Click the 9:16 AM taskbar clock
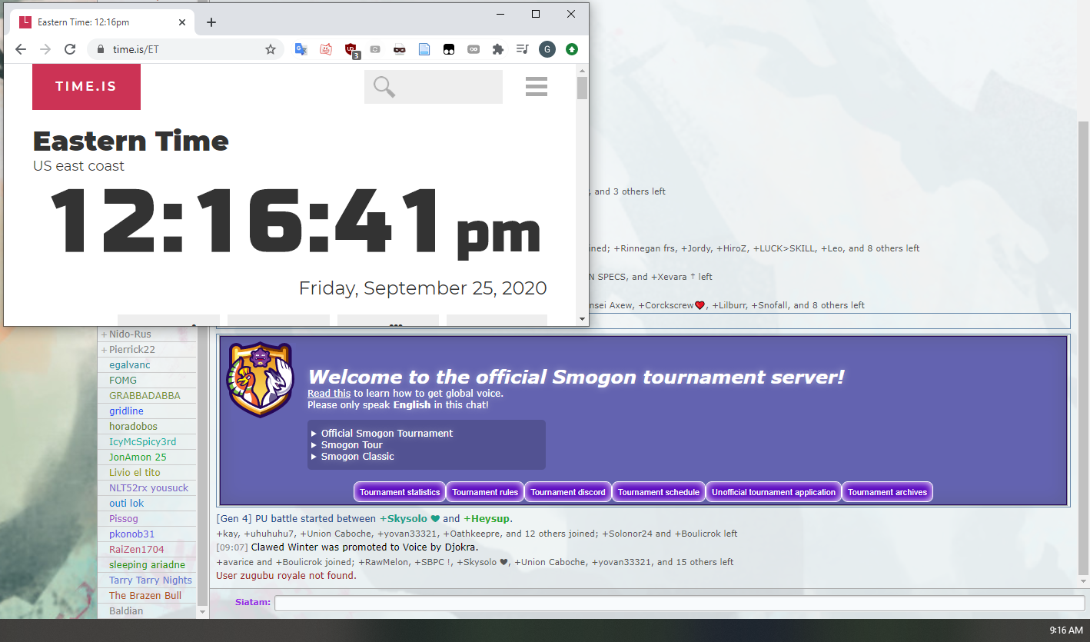1090x642 pixels. tap(1065, 630)
